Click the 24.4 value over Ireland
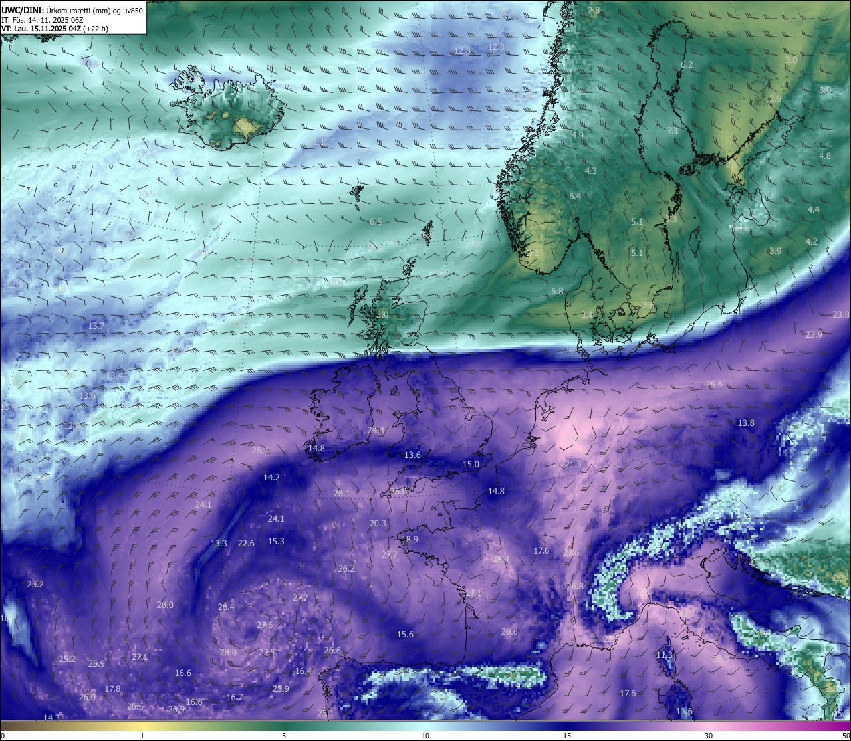Screen dimensions: 851x741 coord(376,431)
